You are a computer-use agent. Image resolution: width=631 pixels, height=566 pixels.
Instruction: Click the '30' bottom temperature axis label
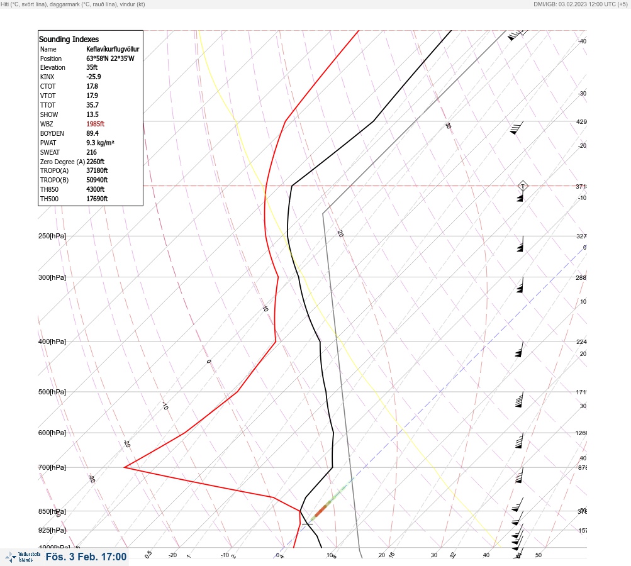coord(434,555)
